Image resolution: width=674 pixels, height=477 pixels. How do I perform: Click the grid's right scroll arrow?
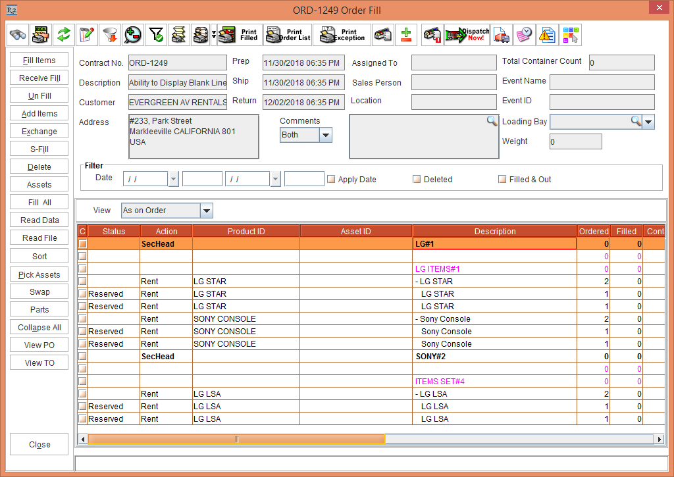click(660, 439)
